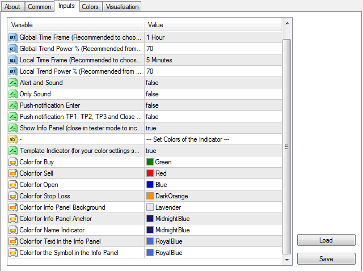Click the vertical scrollbar thumb of the inputs list
Screen dimensions: 363x272
[x=287, y=147]
